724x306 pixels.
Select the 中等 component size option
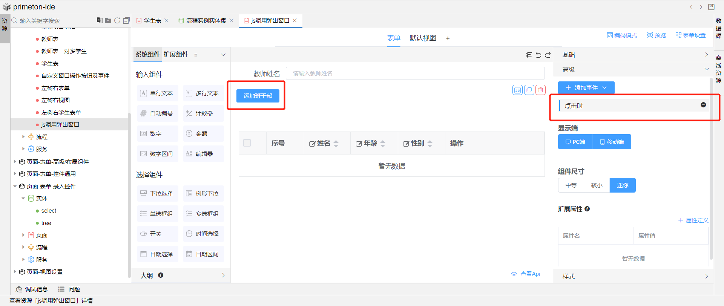click(571, 185)
